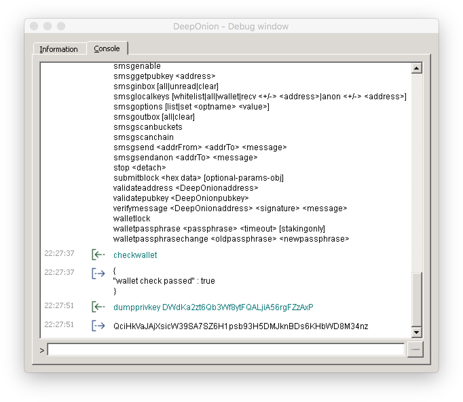The height and width of the screenshot is (402, 463).
Task: Click the smsgoutbox [all|clear] line
Action: [154, 117]
